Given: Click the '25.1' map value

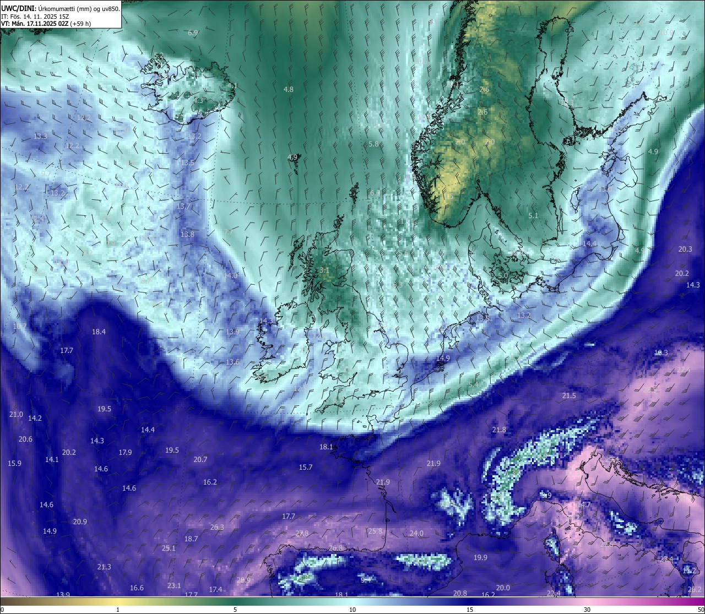Looking at the screenshot, I should tap(169, 548).
